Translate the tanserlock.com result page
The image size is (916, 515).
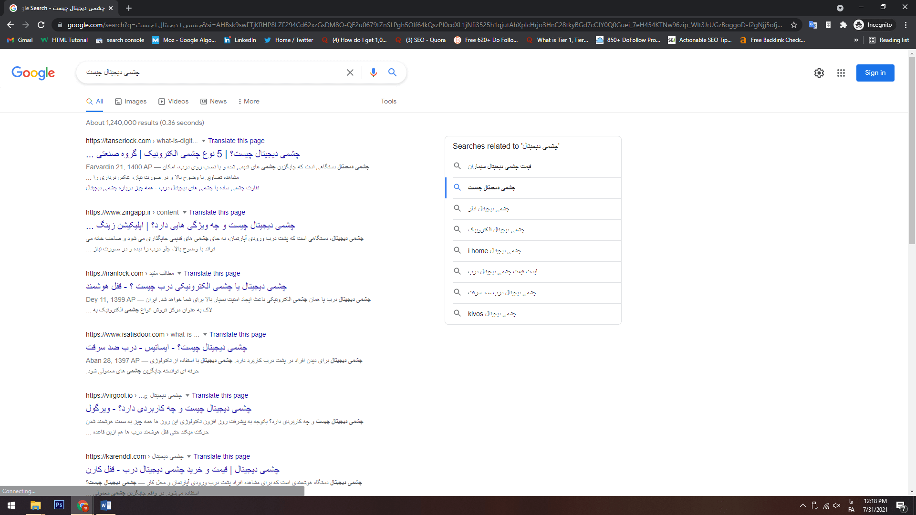tap(236, 141)
